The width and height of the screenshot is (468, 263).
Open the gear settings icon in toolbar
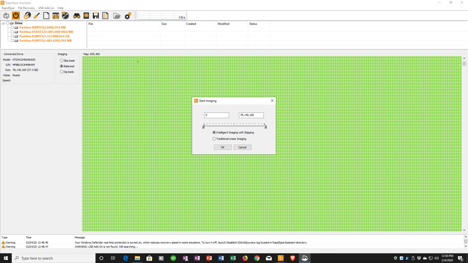point(128,16)
